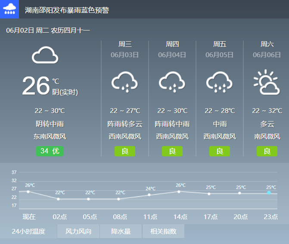Click the 南风微风 wind text for 周六
The image size is (289, 244).
(267, 137)
